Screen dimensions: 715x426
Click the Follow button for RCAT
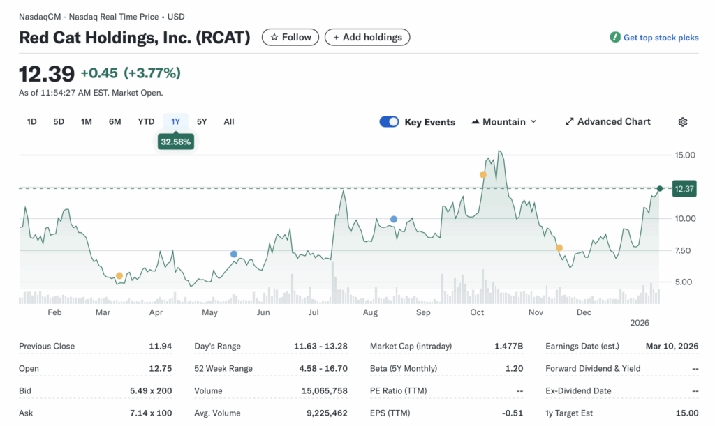click(290, 37)
